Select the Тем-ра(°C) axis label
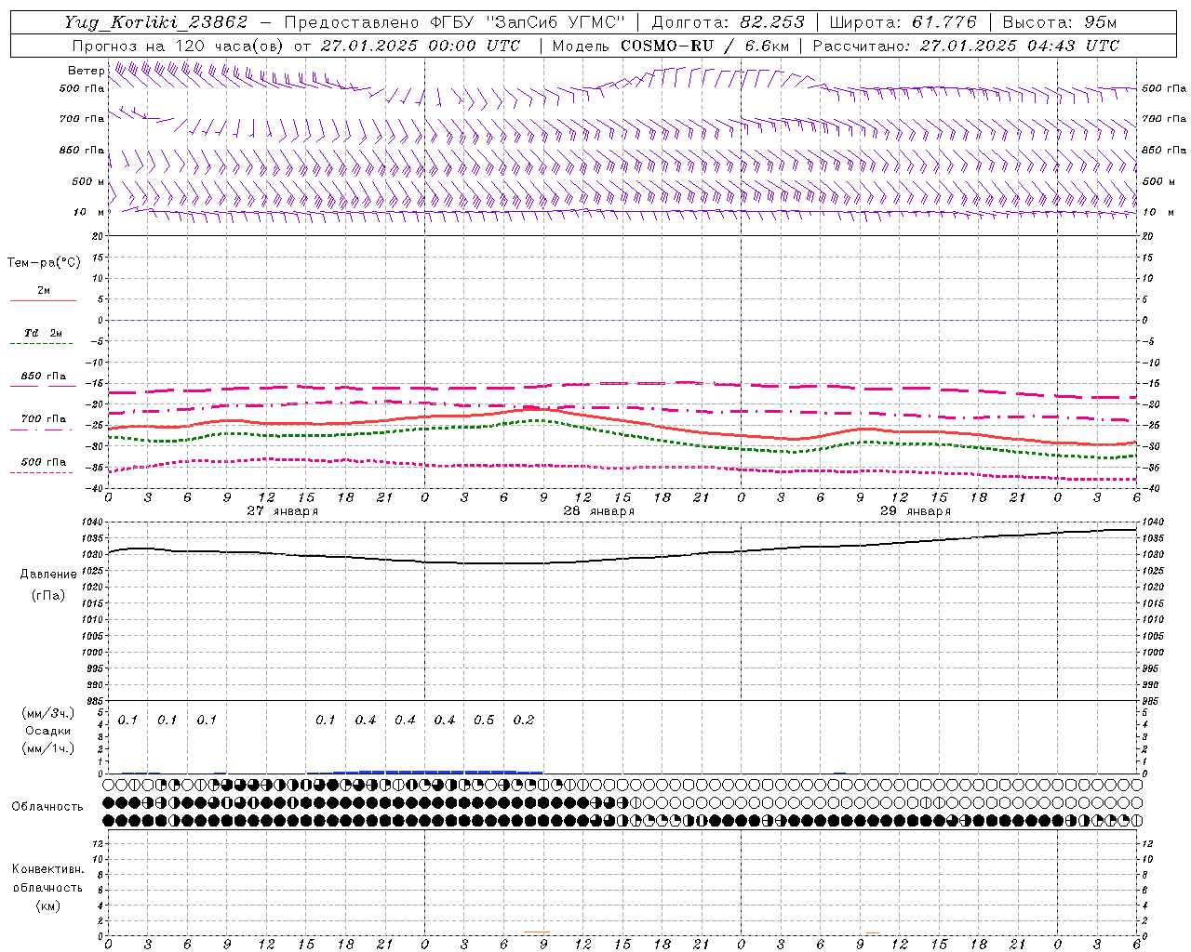This screenshot has height=952, width=1191. (44, 263)
